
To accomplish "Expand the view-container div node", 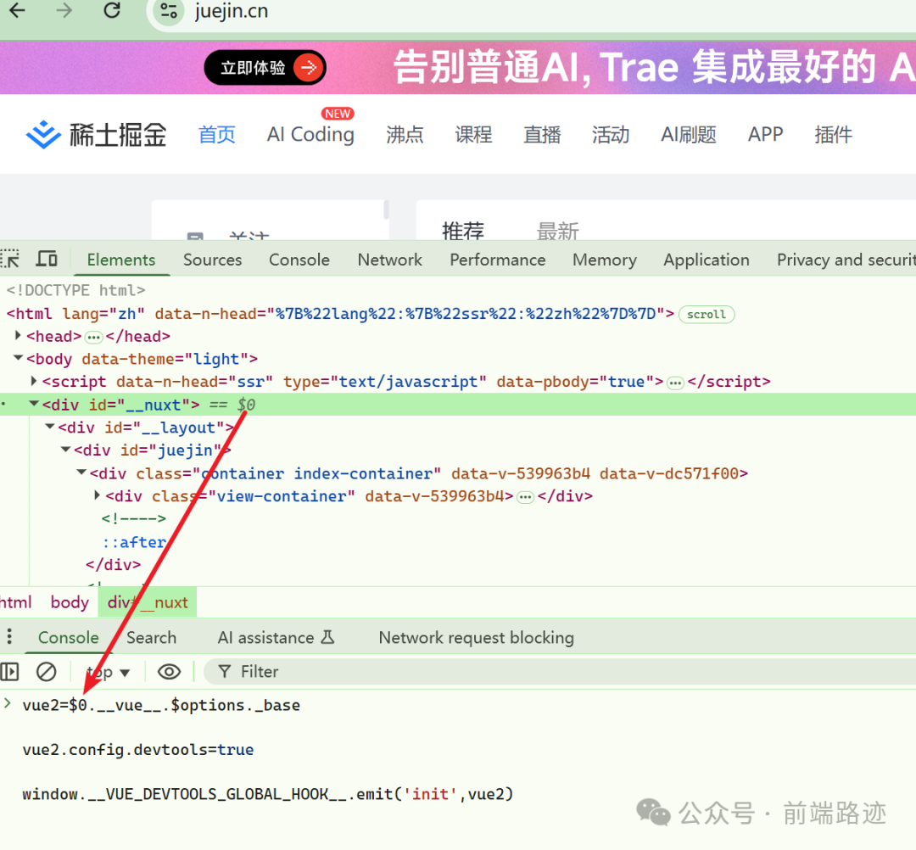I will point(97,495).
